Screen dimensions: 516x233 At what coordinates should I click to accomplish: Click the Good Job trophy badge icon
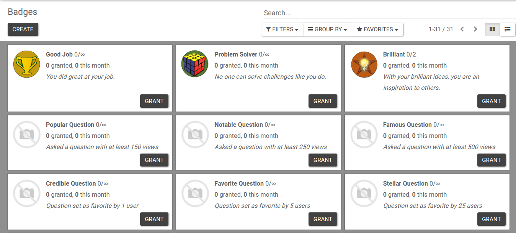coord(26,64)
